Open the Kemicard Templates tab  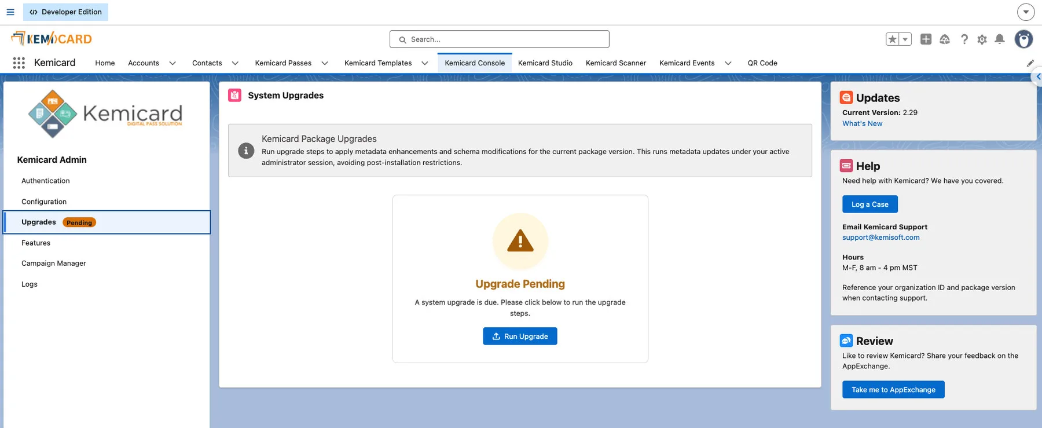(x=378, y=63)
